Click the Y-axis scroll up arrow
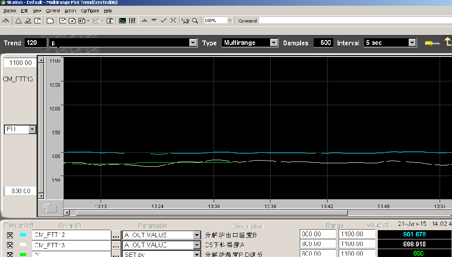The width and height of the screenshot is (452, 257). tap(41, 60)
